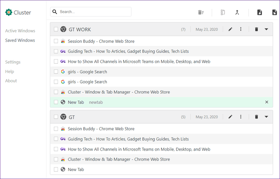
Task: Click the web store favicon of Session Buddy in GT
Action: 63,129
